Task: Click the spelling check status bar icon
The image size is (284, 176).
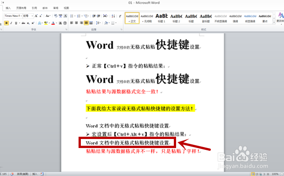Action: [12, 174]
